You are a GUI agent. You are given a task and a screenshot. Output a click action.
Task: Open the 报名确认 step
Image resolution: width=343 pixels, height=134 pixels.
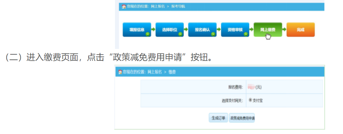[x=202, y=30]
